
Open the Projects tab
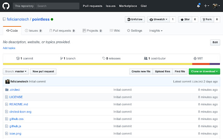[92, 31]
